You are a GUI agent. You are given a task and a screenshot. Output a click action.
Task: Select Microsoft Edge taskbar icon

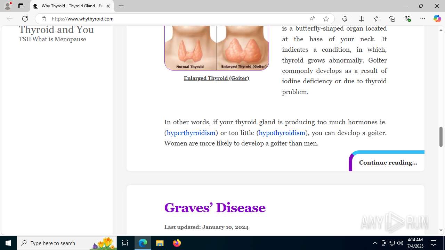point(143,243)
